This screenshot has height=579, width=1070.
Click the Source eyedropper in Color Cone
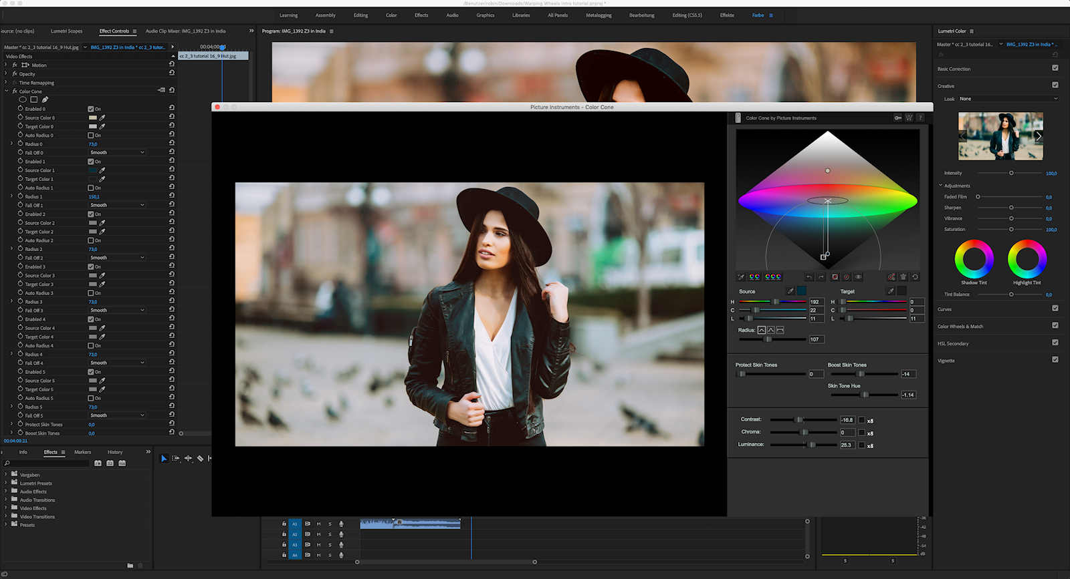(x=790, y=291)
